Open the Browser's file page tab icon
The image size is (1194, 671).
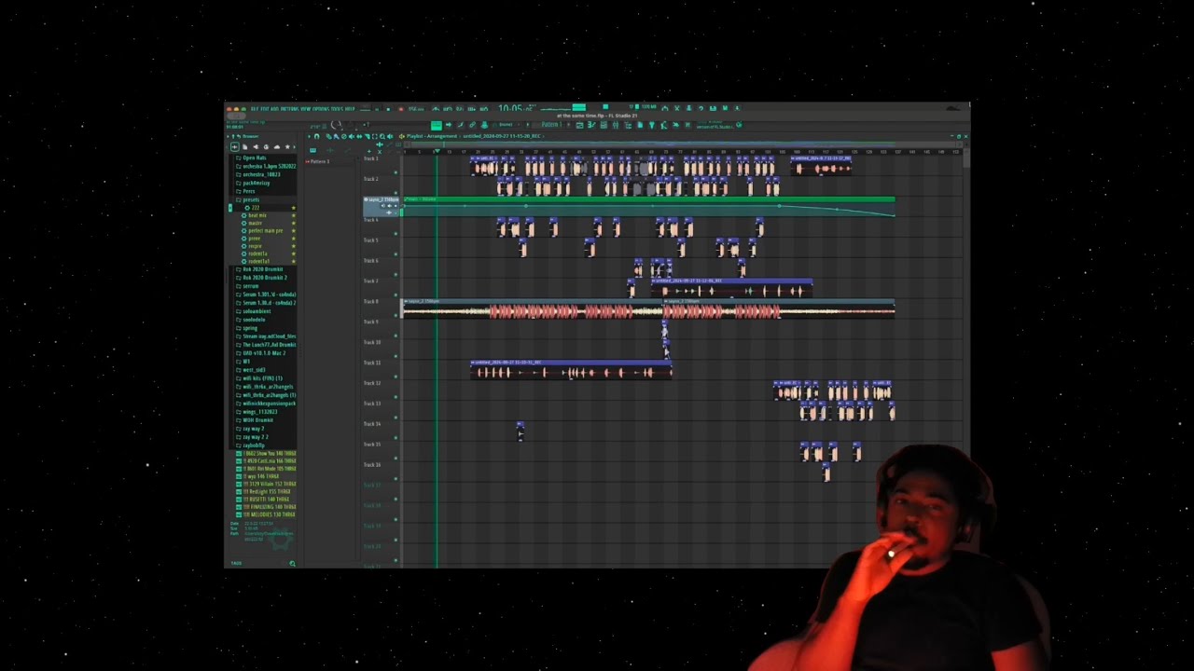click(x=245, y=146)
